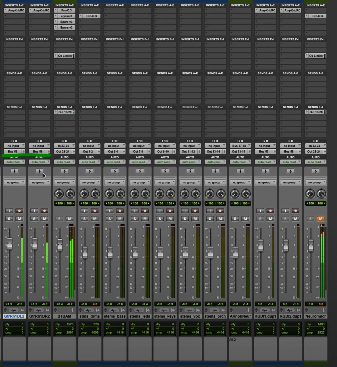Solo the stems_vox track
Screen dimensions: 337x367
[185, 218]
